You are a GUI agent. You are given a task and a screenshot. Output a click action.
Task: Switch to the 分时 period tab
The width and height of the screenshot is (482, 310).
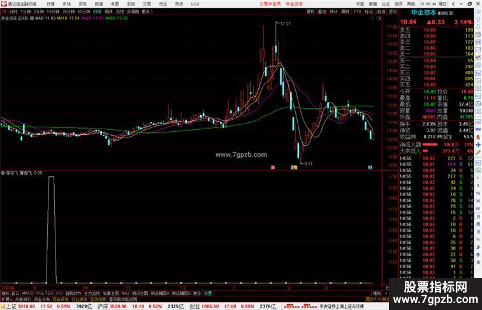[13, 11]
